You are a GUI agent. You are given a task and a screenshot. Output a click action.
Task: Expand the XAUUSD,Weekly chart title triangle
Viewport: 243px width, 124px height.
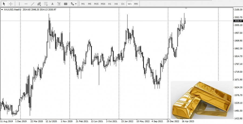coord(2,10)
